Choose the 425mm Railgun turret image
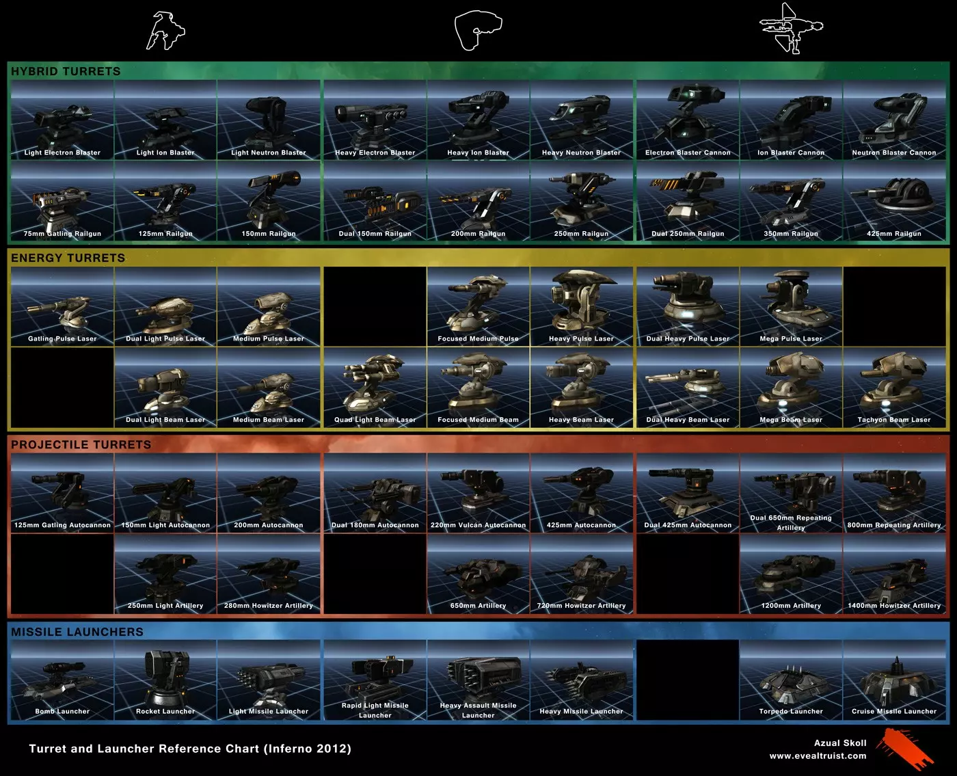The width and height of the screenshot is (957, 776). click(894, 201)
